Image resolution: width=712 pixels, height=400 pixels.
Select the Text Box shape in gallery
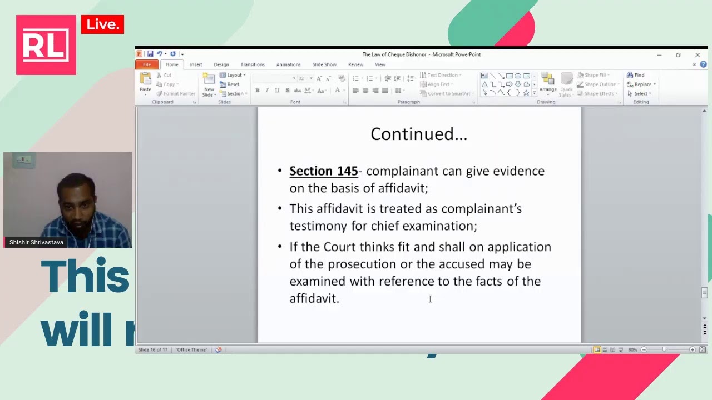[x=484, y=76]
